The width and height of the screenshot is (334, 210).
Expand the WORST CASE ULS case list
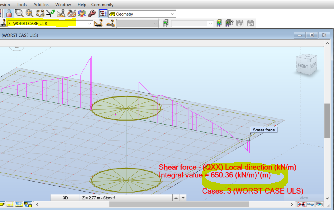point(89,24)
